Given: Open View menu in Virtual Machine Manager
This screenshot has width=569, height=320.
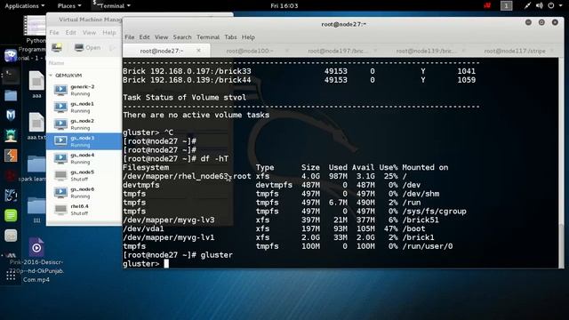Looking at the screenshot, I should 89,33.
